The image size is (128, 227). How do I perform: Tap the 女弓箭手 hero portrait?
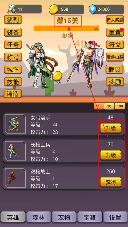(x=15, y=124)
